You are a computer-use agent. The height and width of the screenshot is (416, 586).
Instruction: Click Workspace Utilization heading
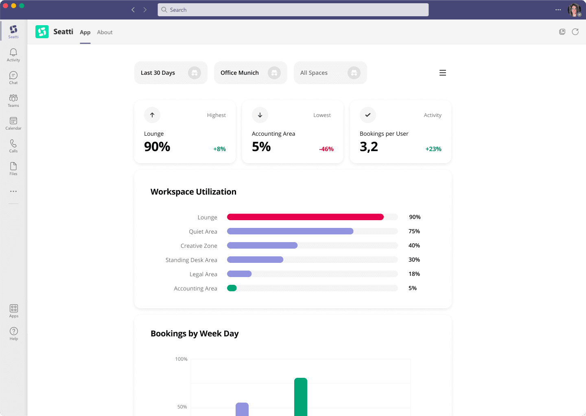[193, 192]
